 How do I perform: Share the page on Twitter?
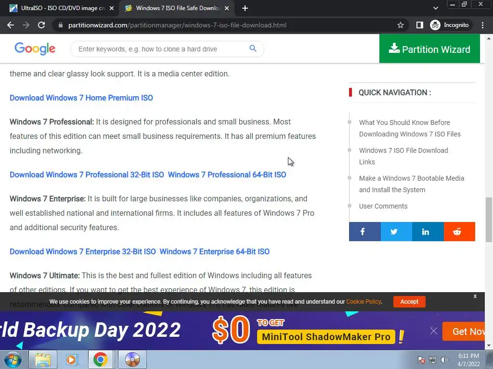pyautogui.click(x=396, y=232)
